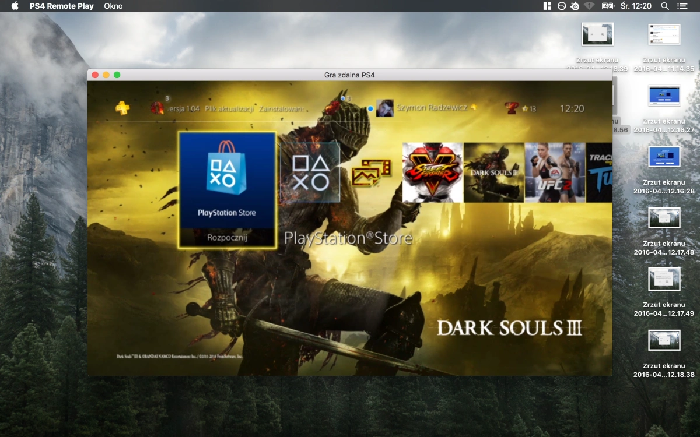The image size is (700, 437).
Task: Open the Okno menu
Action: 113,6
